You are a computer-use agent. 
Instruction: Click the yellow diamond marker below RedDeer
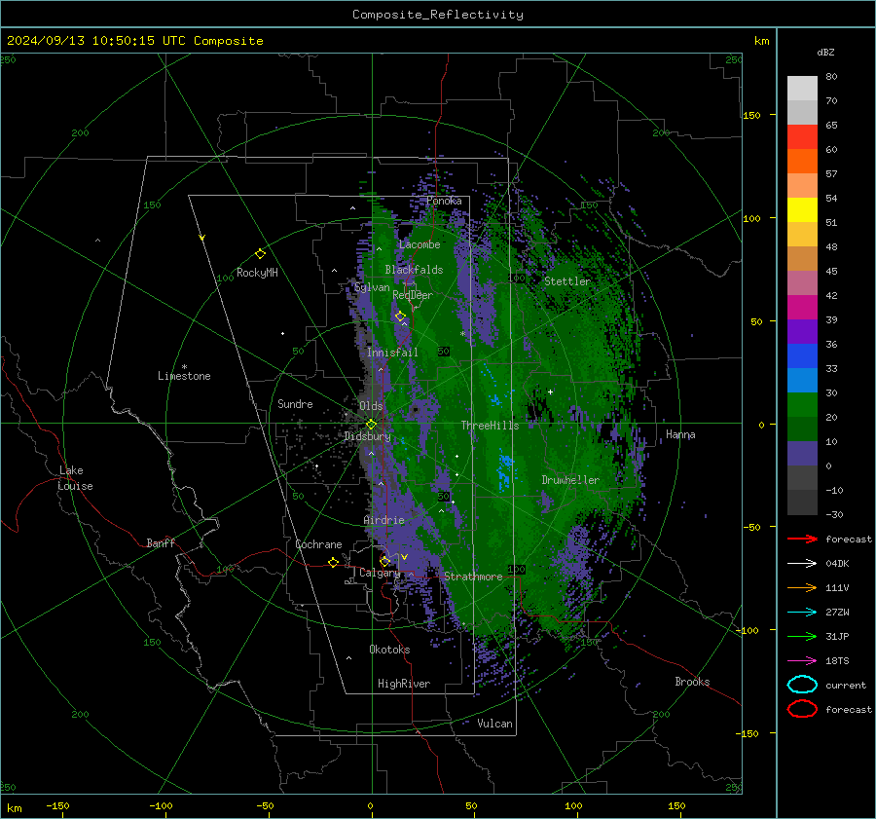(x=400, y=316)
